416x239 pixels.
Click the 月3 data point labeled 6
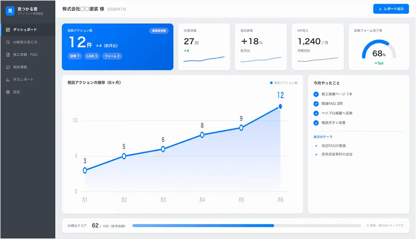click(x=163, y=149)
